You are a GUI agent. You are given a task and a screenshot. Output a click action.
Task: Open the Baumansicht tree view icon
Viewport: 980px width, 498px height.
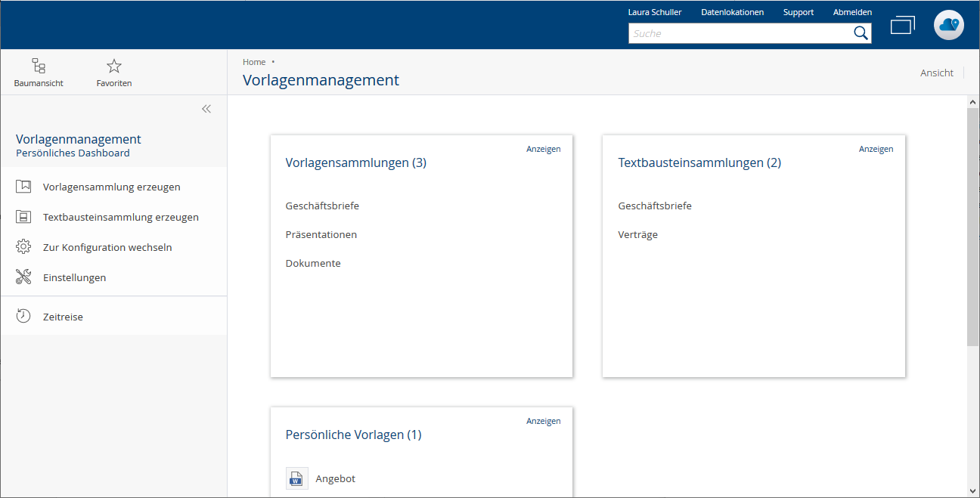38,67
